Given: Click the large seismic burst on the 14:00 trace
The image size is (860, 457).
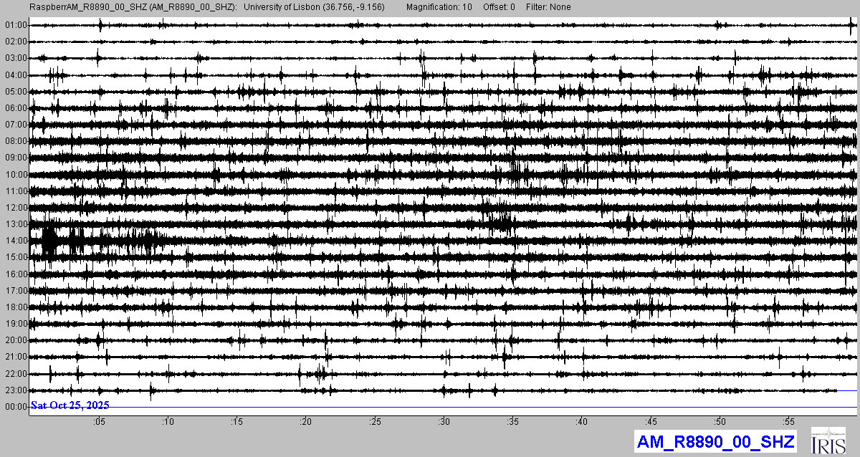Looking at the screenshot, I should click(x=50, y=240).
